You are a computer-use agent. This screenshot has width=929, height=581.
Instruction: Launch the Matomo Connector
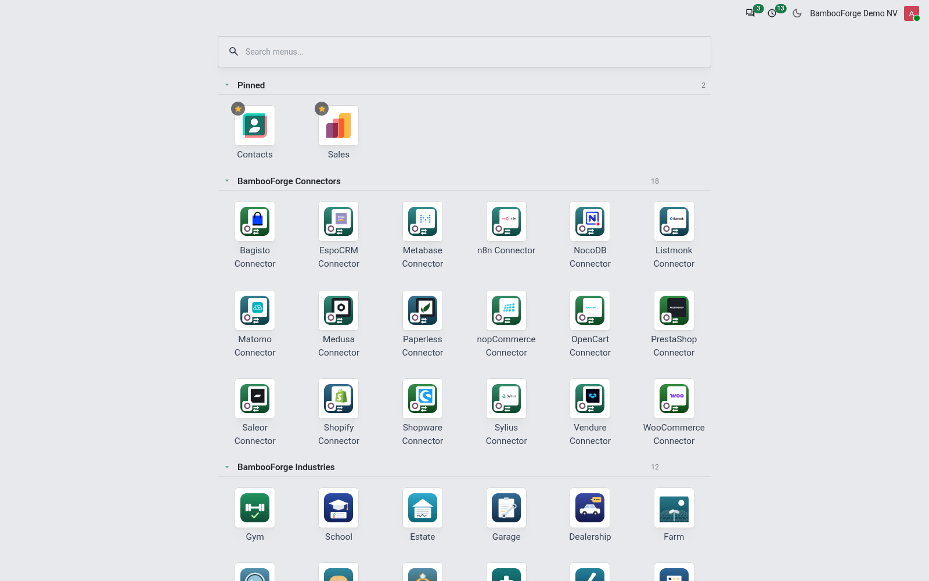click(x=255, y=310)
